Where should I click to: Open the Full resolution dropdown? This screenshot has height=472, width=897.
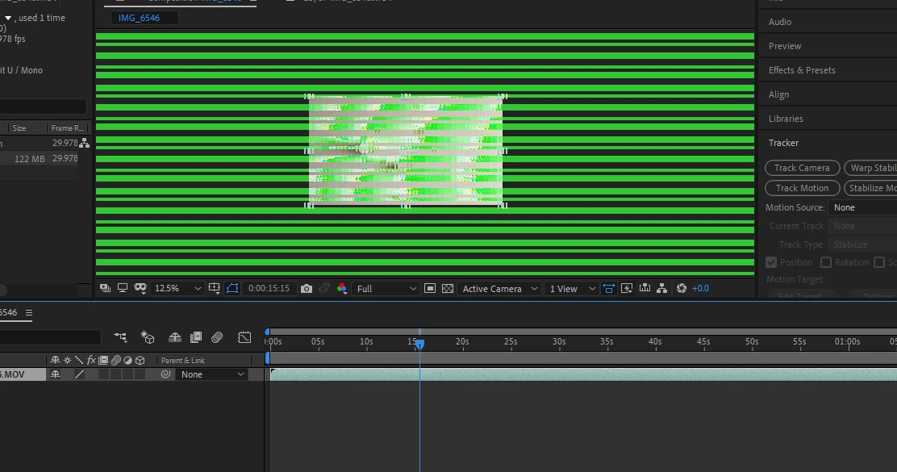click(386, 288)
